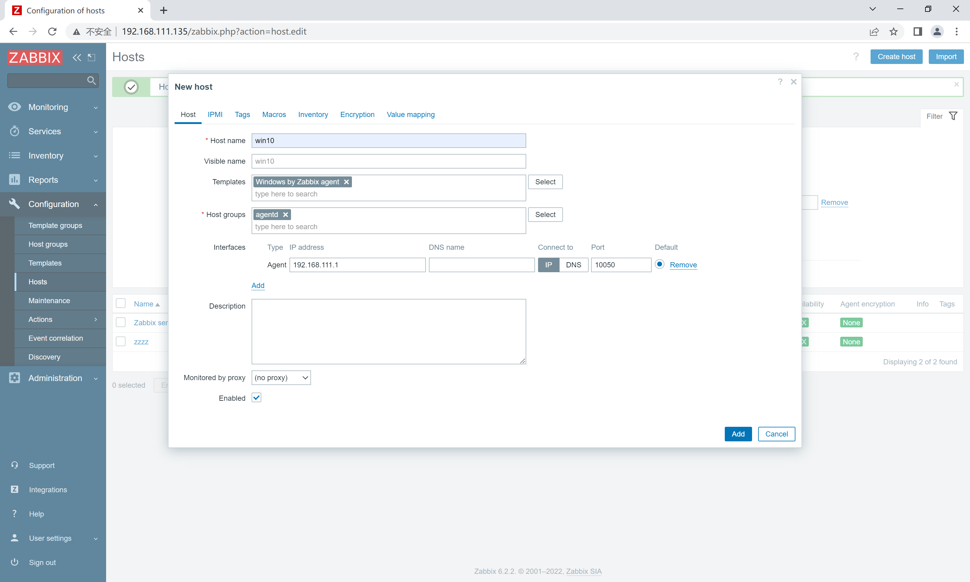Viewport: 970px width, 582px height.
Task: Switch to the Tags tab
Action: 242,115
